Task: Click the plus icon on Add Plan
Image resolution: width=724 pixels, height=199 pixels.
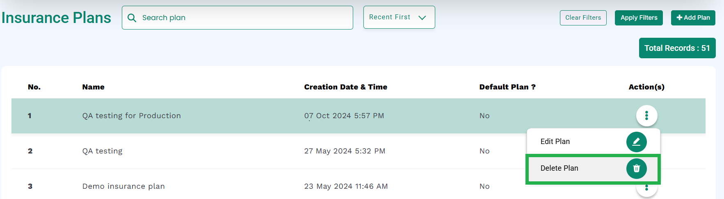Action: click(679, 18)
